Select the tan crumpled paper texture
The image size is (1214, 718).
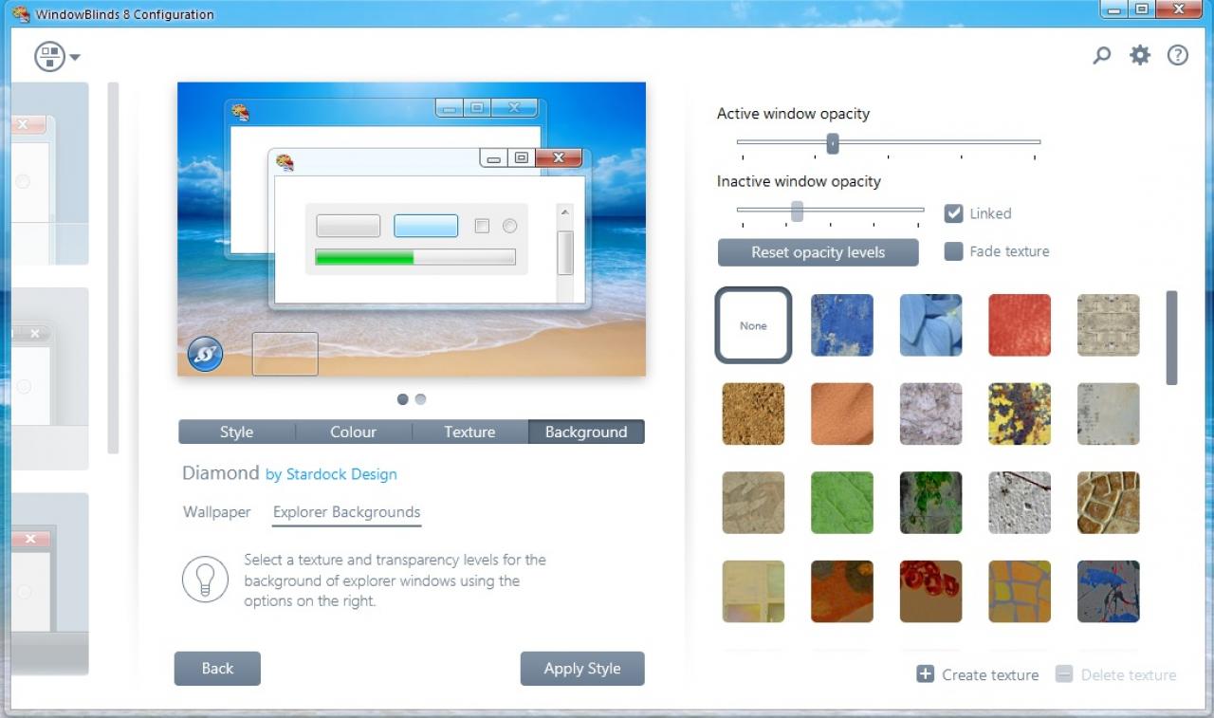click(753, 503)
